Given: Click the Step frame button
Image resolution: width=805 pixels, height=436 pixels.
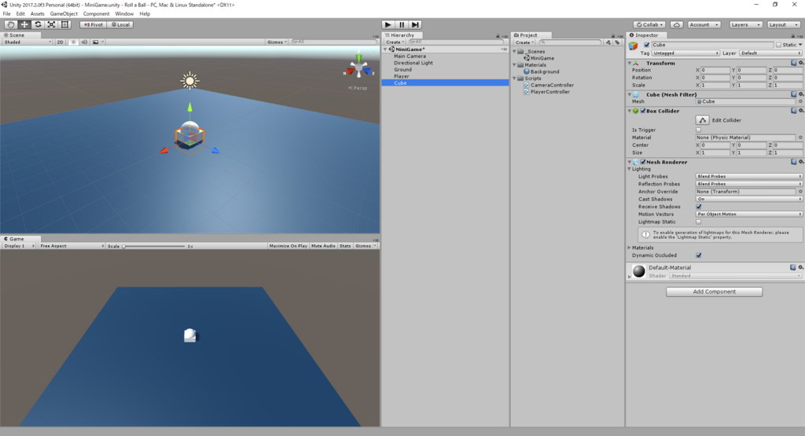Looking at the screenshot, I should pos(415,24).
